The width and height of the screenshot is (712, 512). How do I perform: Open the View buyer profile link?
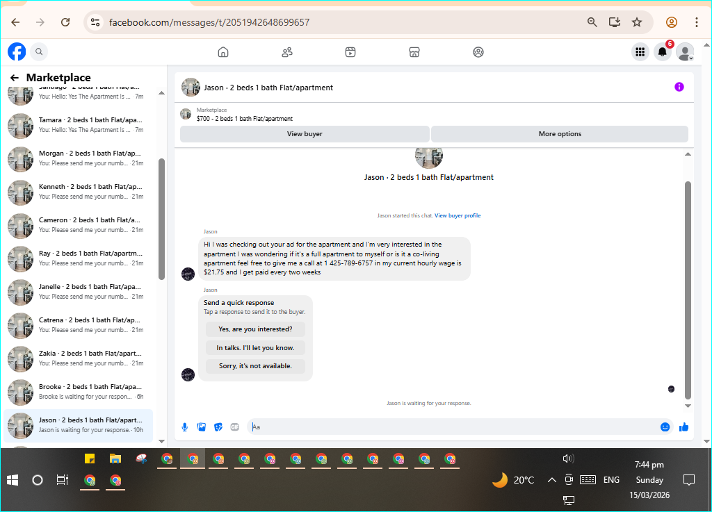[x=458, y=215]
